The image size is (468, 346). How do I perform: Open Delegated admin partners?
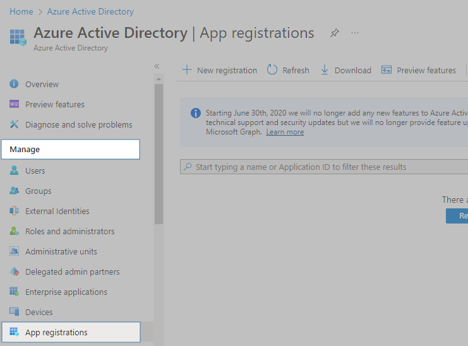(72, 271)
